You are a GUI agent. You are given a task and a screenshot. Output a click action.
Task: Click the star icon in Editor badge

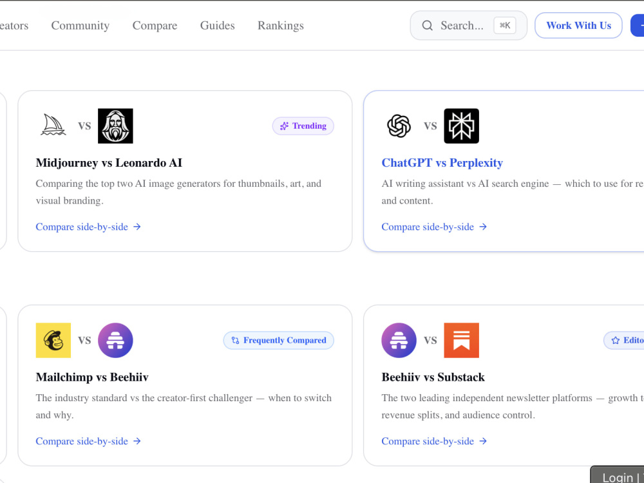click(615, 341)
